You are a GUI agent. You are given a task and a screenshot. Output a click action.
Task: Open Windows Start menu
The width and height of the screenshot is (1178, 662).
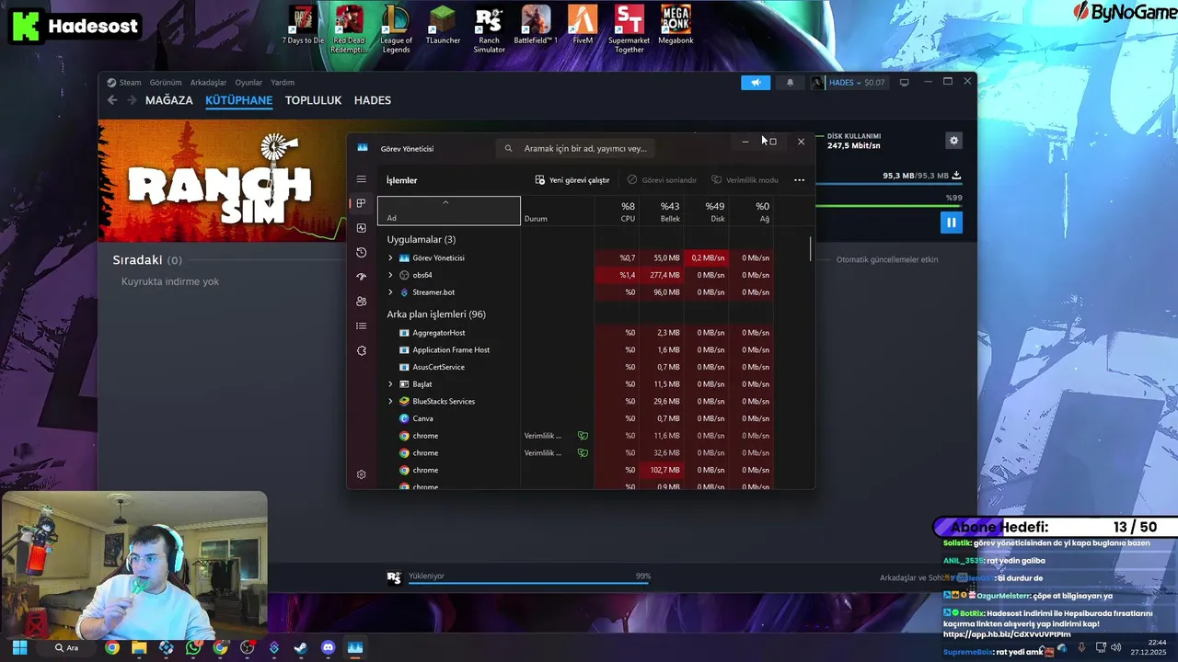19,647
